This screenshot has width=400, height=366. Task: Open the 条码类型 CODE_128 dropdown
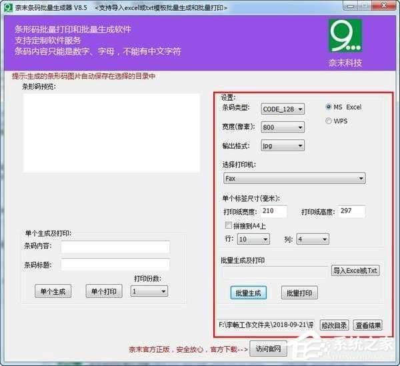(x=283, y=109)
